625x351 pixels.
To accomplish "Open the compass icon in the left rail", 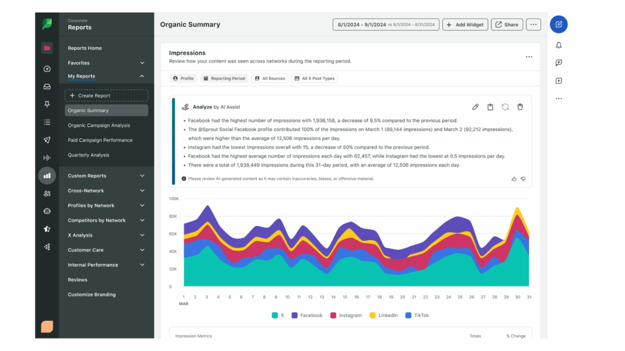I will [47, 69].
